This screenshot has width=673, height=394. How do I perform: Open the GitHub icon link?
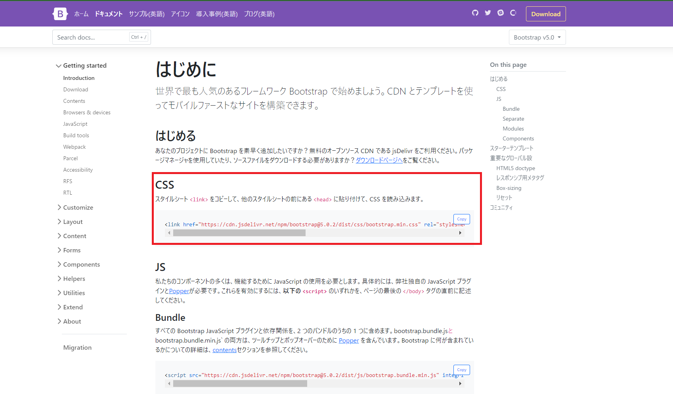[x=475, y=13]
